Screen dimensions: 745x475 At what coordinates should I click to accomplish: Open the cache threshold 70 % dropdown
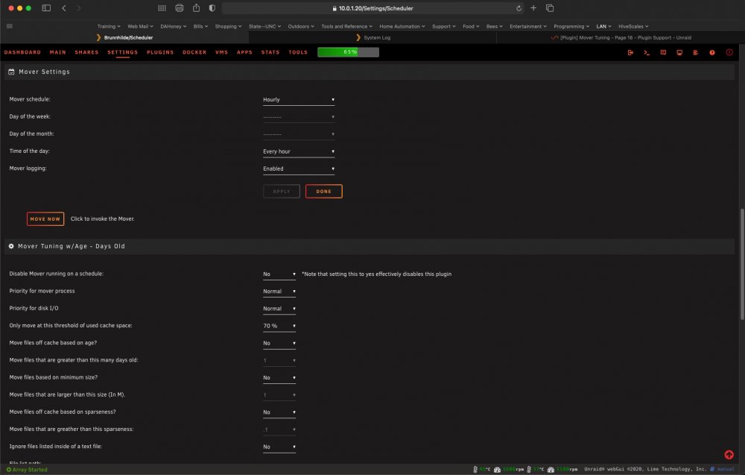[x=279, y=326]
